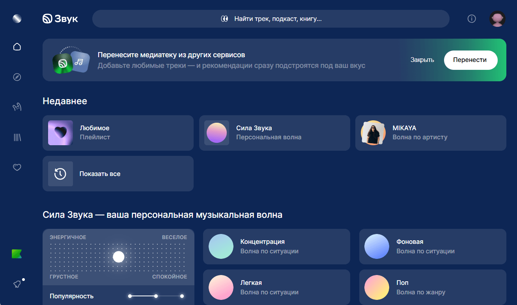This screenshot has height=305, width=517.
Task: Dismiss the banner with Закрыть
Action: [422, 60]
